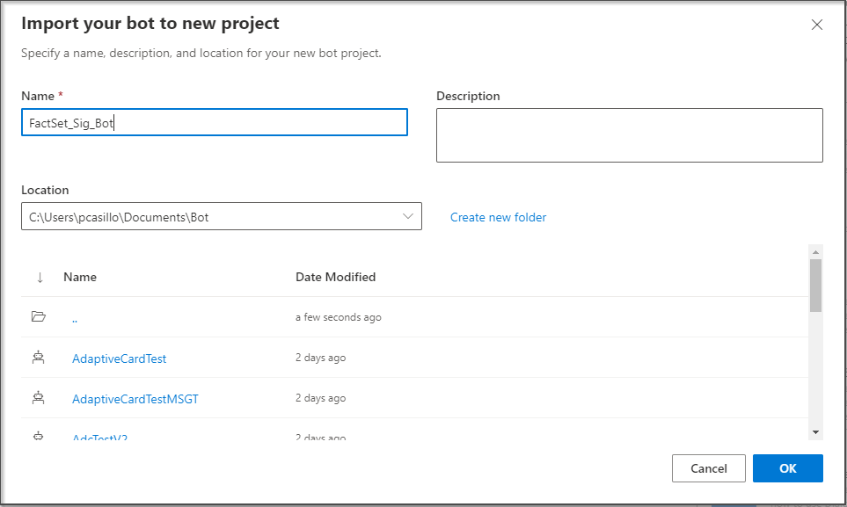Dismiss the import dialog with the X icon
The image size is (847, 507).
coord(816,25)
